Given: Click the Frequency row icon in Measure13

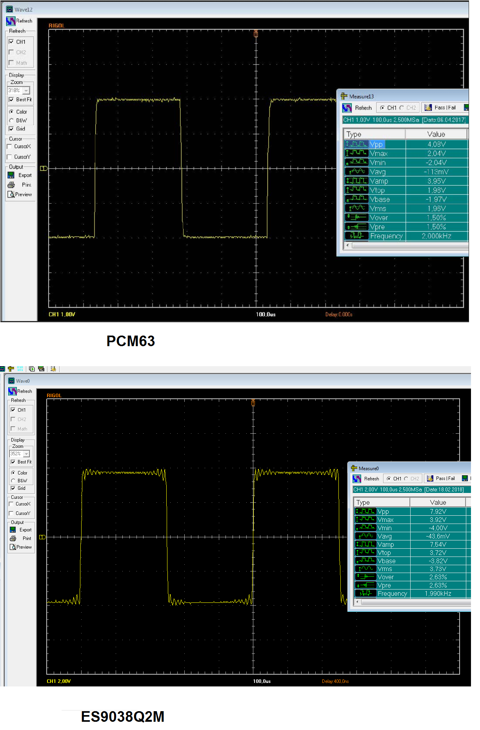Looking at the screenshot, I should [356, 236].
